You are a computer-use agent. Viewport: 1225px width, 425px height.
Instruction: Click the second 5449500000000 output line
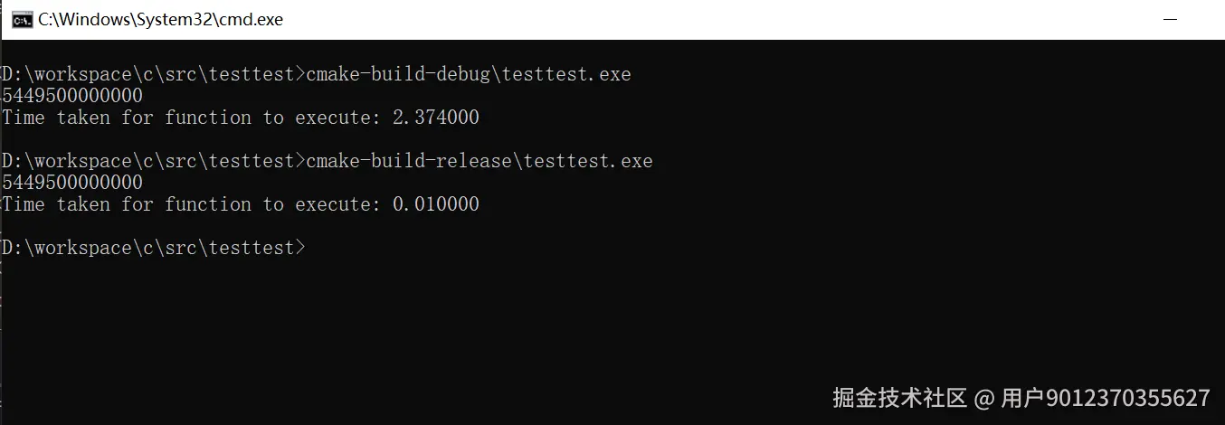(72, 183)
